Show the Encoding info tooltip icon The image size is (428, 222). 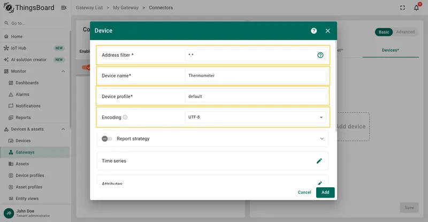click(x=125, y=117)
